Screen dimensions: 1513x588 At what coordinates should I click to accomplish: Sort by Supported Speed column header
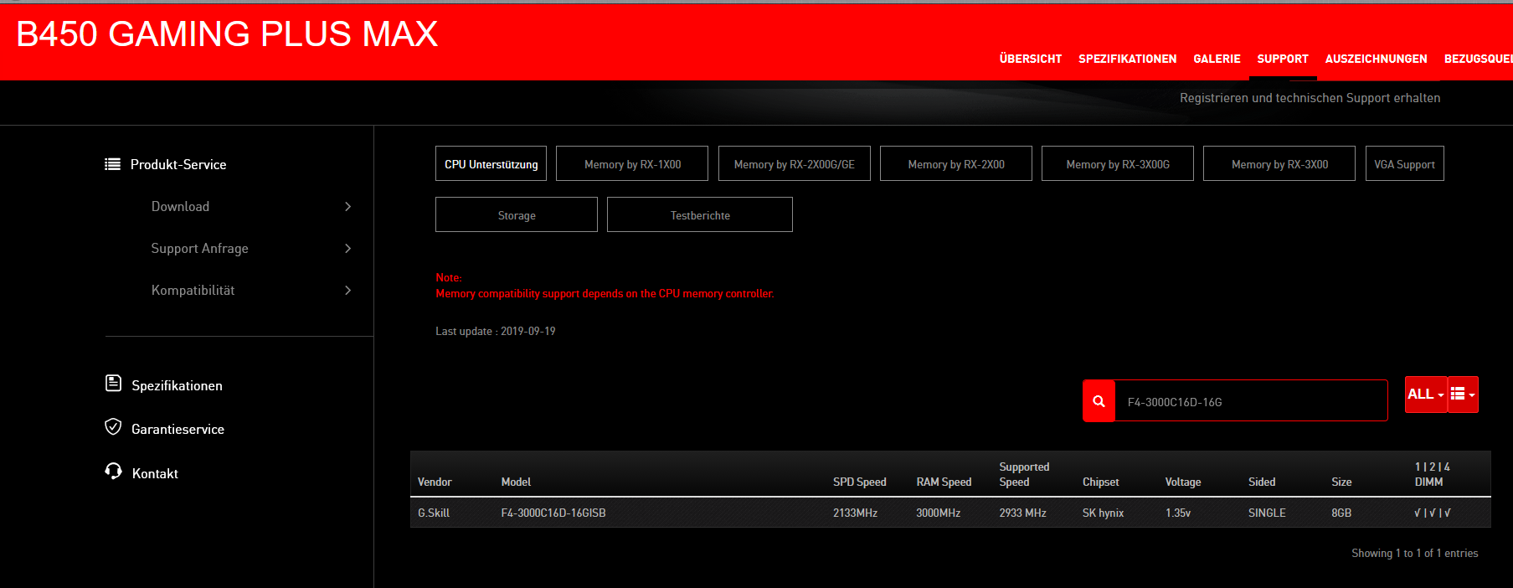tap(1024, 474)
